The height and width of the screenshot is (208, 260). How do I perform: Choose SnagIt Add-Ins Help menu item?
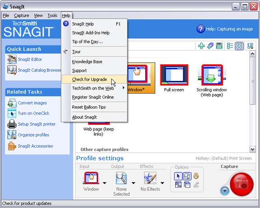94,33
